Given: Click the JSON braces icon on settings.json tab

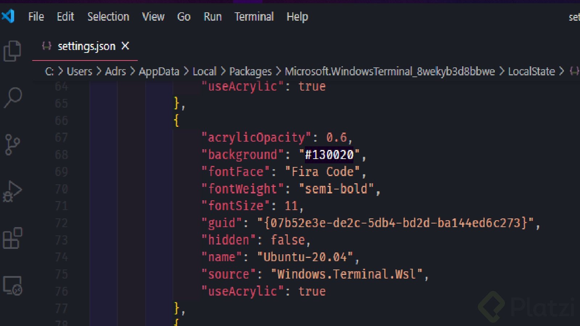Looking at the screenshot, I should click(46, 46).
